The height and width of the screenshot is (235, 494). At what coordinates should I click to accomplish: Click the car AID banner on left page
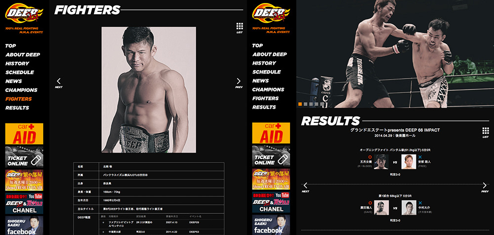(24, 134)
